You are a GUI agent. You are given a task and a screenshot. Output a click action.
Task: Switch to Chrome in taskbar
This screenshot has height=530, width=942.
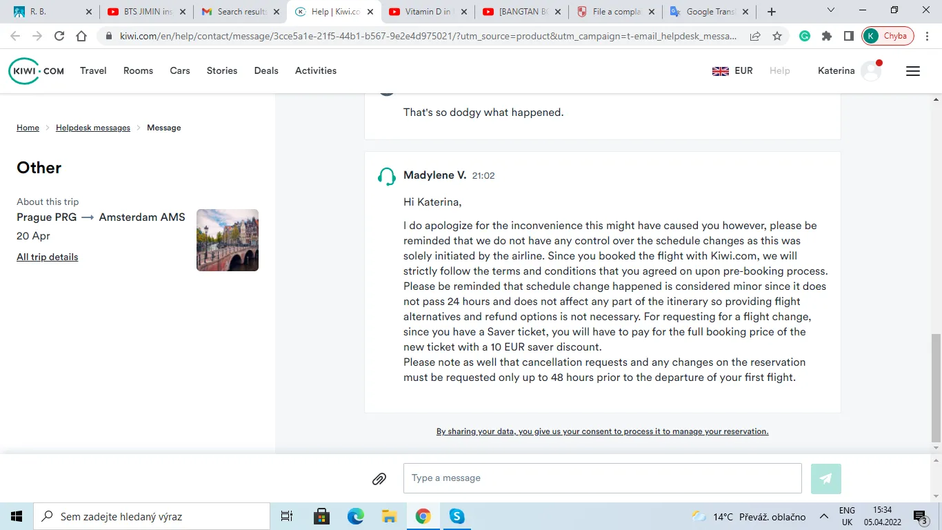(423, 516)
